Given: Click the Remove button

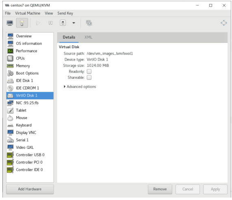Looking at the screenshot, I should pos(160,189).
